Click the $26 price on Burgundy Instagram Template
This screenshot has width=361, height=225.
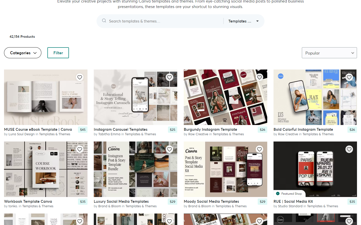pos(262,129)
